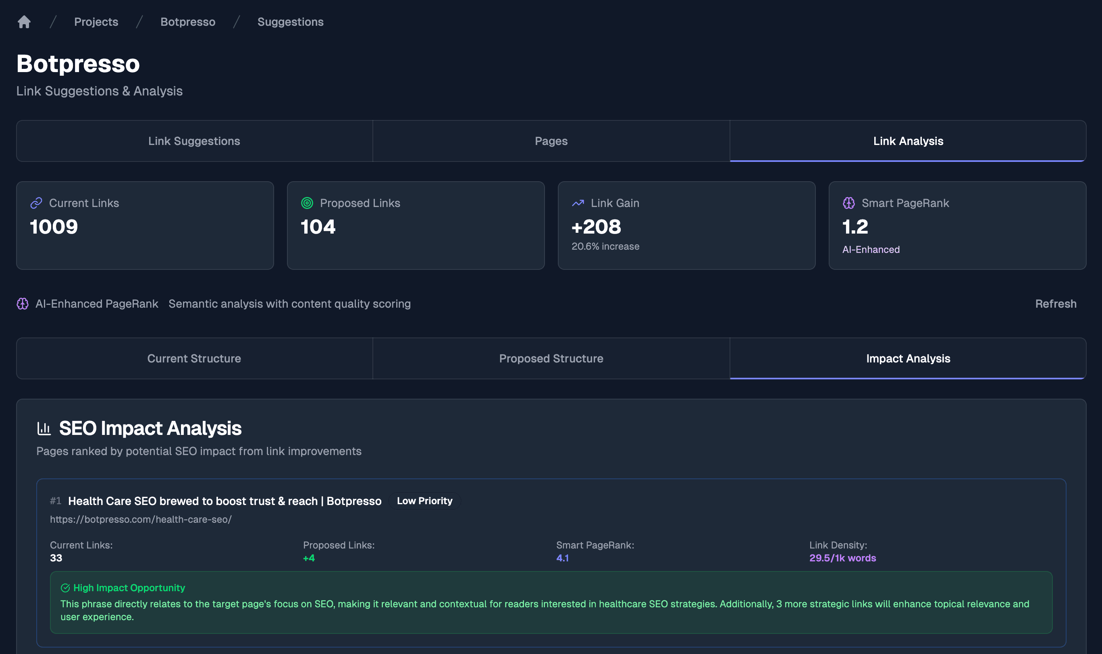This screenshot has width=1102, height=654.
Task: Open the health-care-seo page URL link
Action: pyautogui.click(x=141, y=519)
